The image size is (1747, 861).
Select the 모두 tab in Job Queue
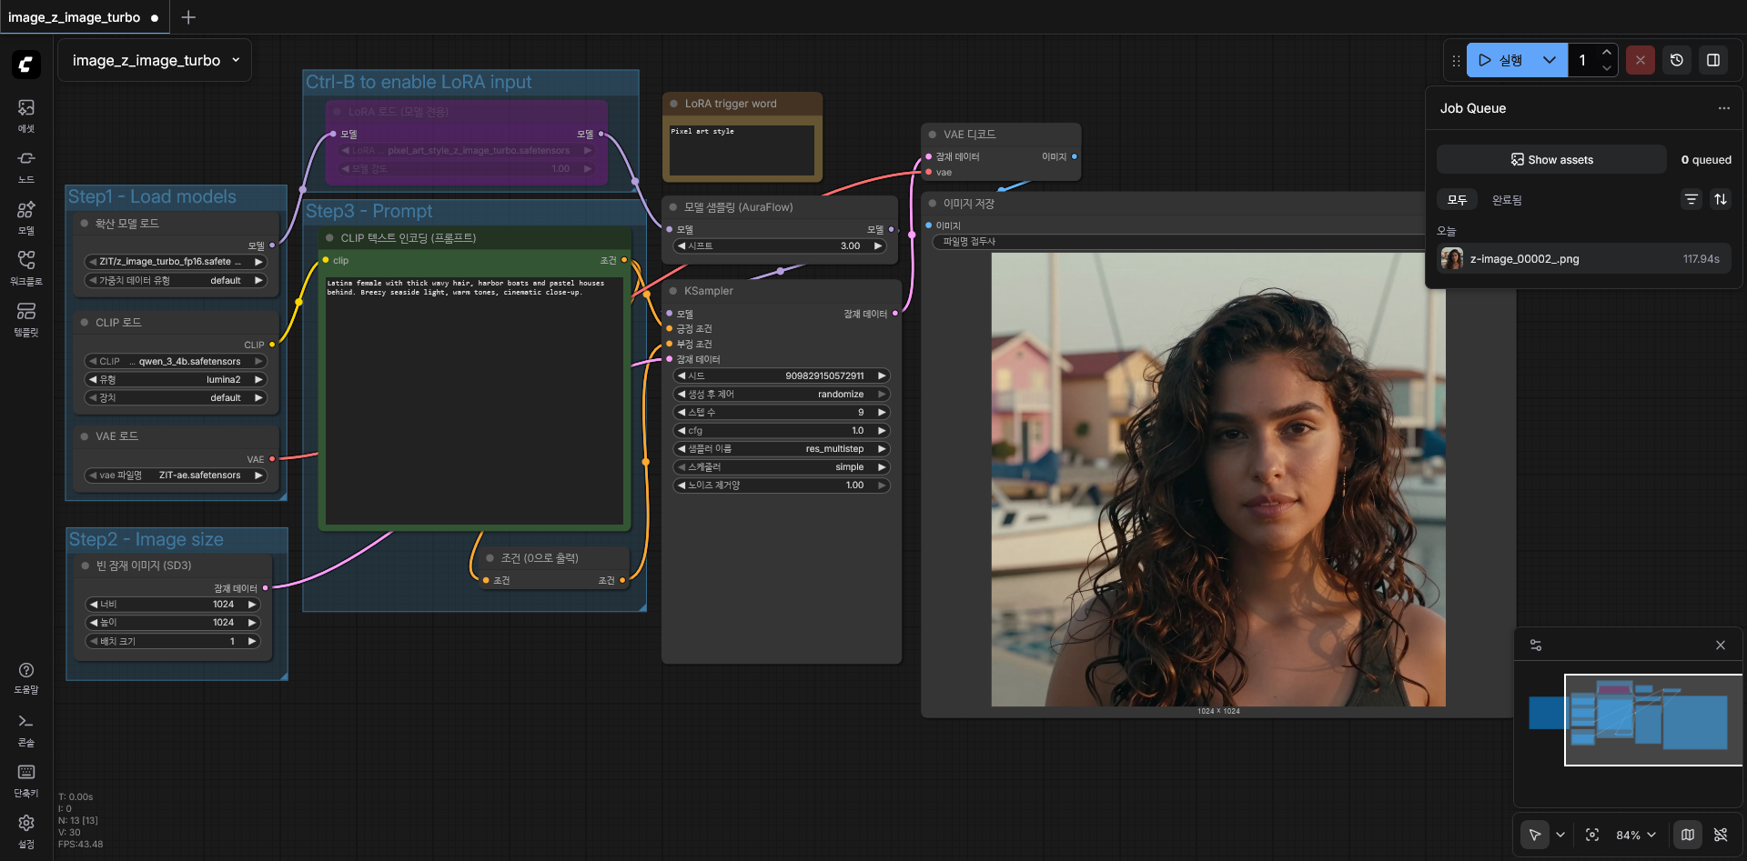pos(1458,200)
